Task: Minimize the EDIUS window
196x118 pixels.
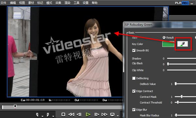Action: (192, 3)
